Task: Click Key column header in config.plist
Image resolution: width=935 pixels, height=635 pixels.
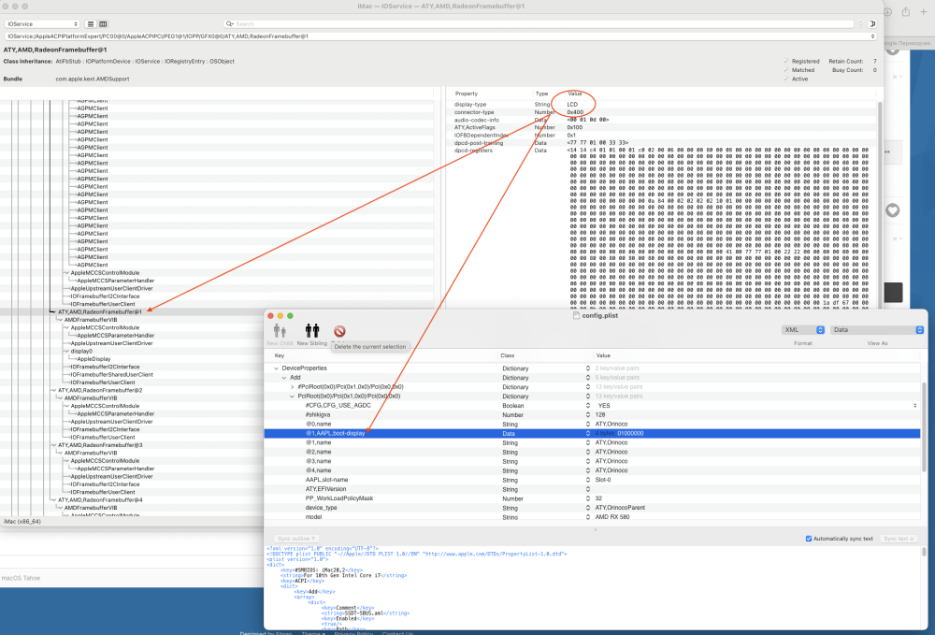Action: (279, 355)
